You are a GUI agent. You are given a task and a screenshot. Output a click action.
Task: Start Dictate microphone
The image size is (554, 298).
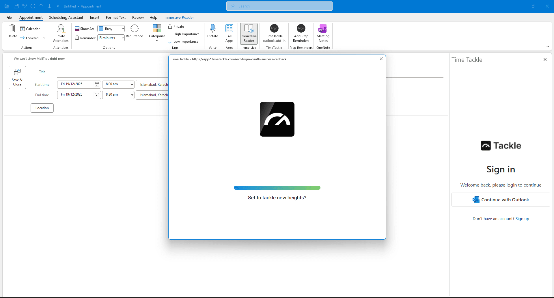[213, 31]
